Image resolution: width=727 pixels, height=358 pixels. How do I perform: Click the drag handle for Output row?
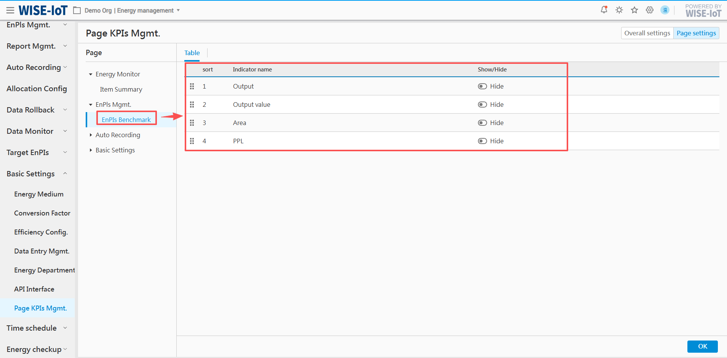tap(192, 86)
